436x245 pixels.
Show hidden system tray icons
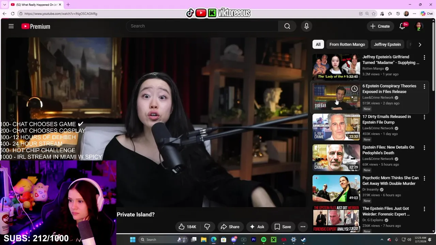382,240
